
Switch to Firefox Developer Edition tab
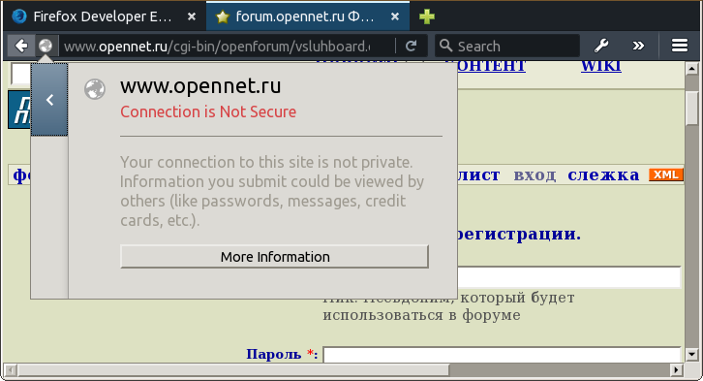point(104,16)
